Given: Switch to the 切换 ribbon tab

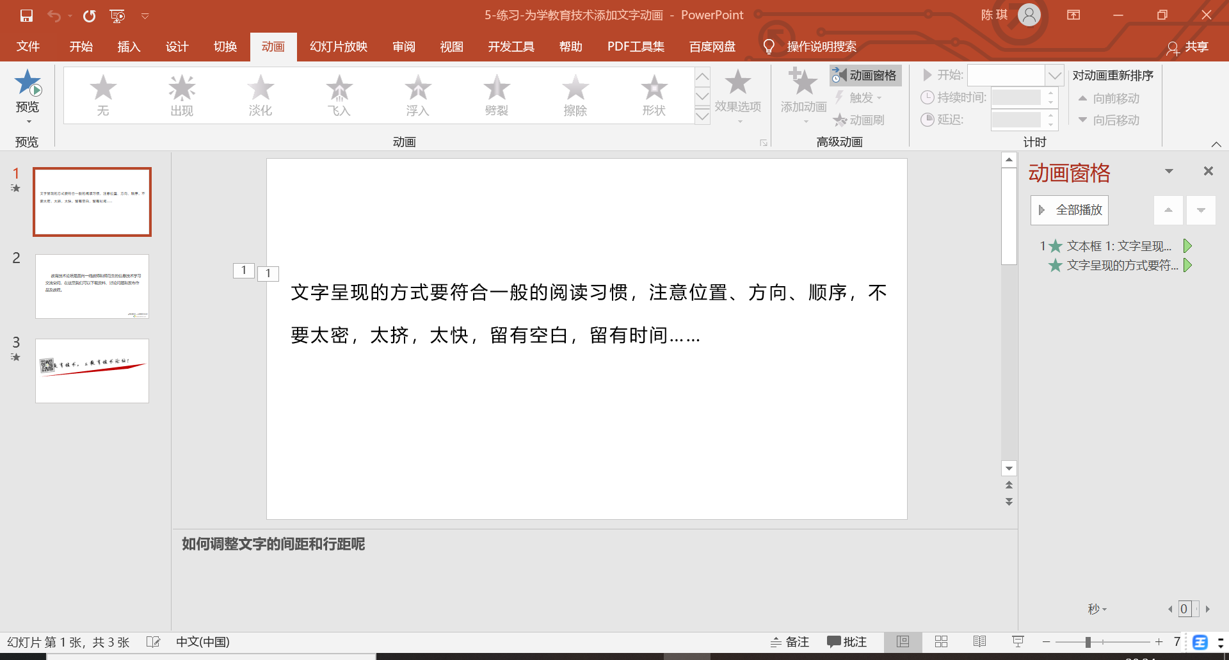Looking at the screenshot, I should click(225, 47).
